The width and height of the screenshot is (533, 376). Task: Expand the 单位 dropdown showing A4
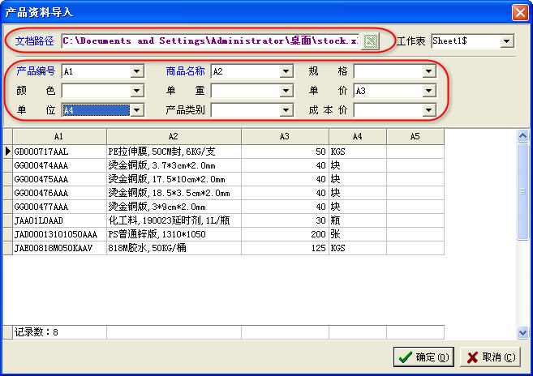136,110
